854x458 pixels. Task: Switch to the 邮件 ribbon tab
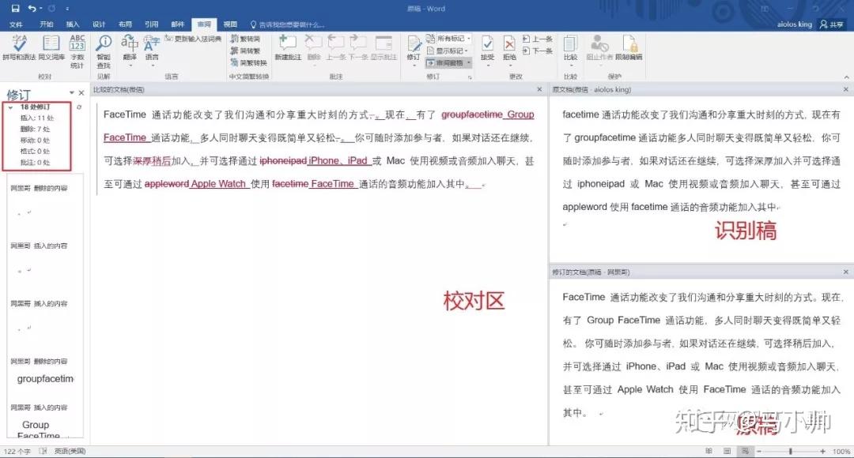click(178, 24)
